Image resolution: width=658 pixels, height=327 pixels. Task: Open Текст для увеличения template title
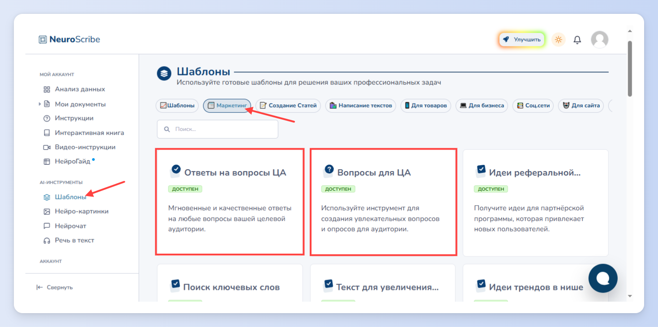(x=387, y=287)
